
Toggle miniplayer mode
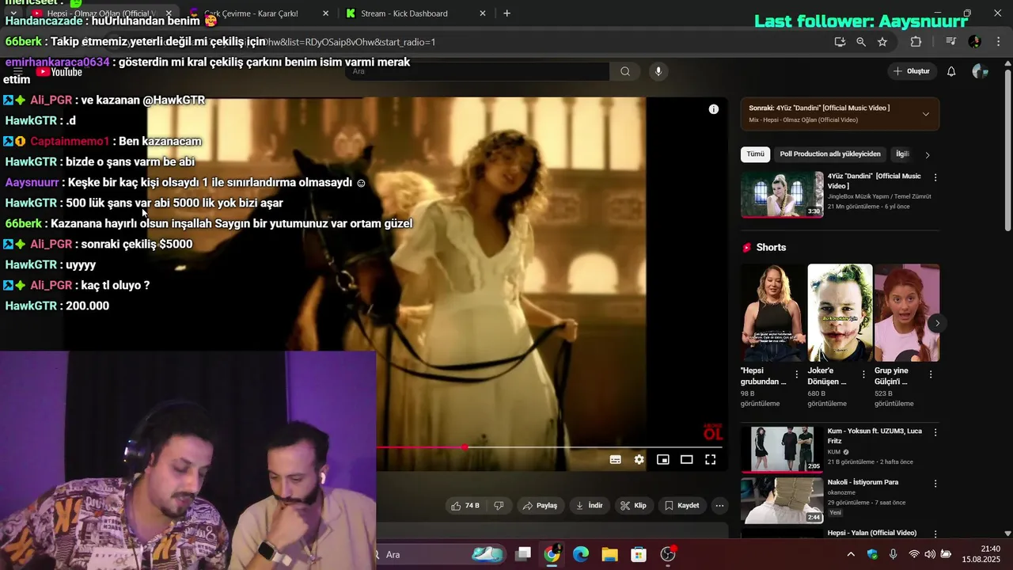[662, 459]
